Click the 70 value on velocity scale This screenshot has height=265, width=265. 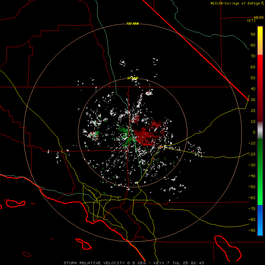[253, 56]
